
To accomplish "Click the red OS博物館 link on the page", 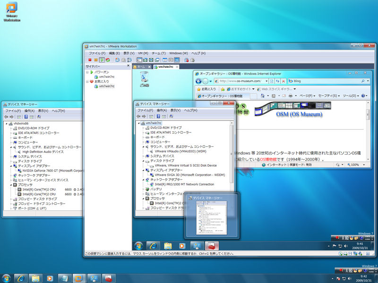I will tap(268, 159).
